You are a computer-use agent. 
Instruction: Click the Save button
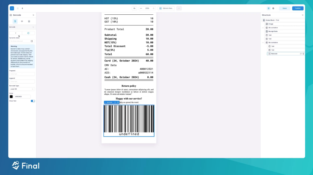click(x=285, y=8)
